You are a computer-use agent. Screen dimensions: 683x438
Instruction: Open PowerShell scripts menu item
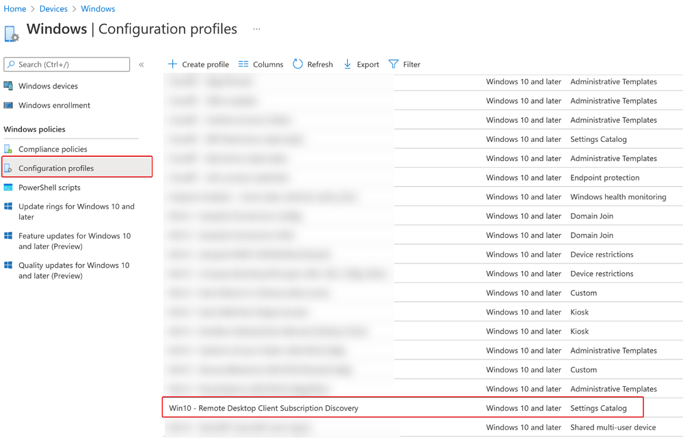[x=49, y=188]
